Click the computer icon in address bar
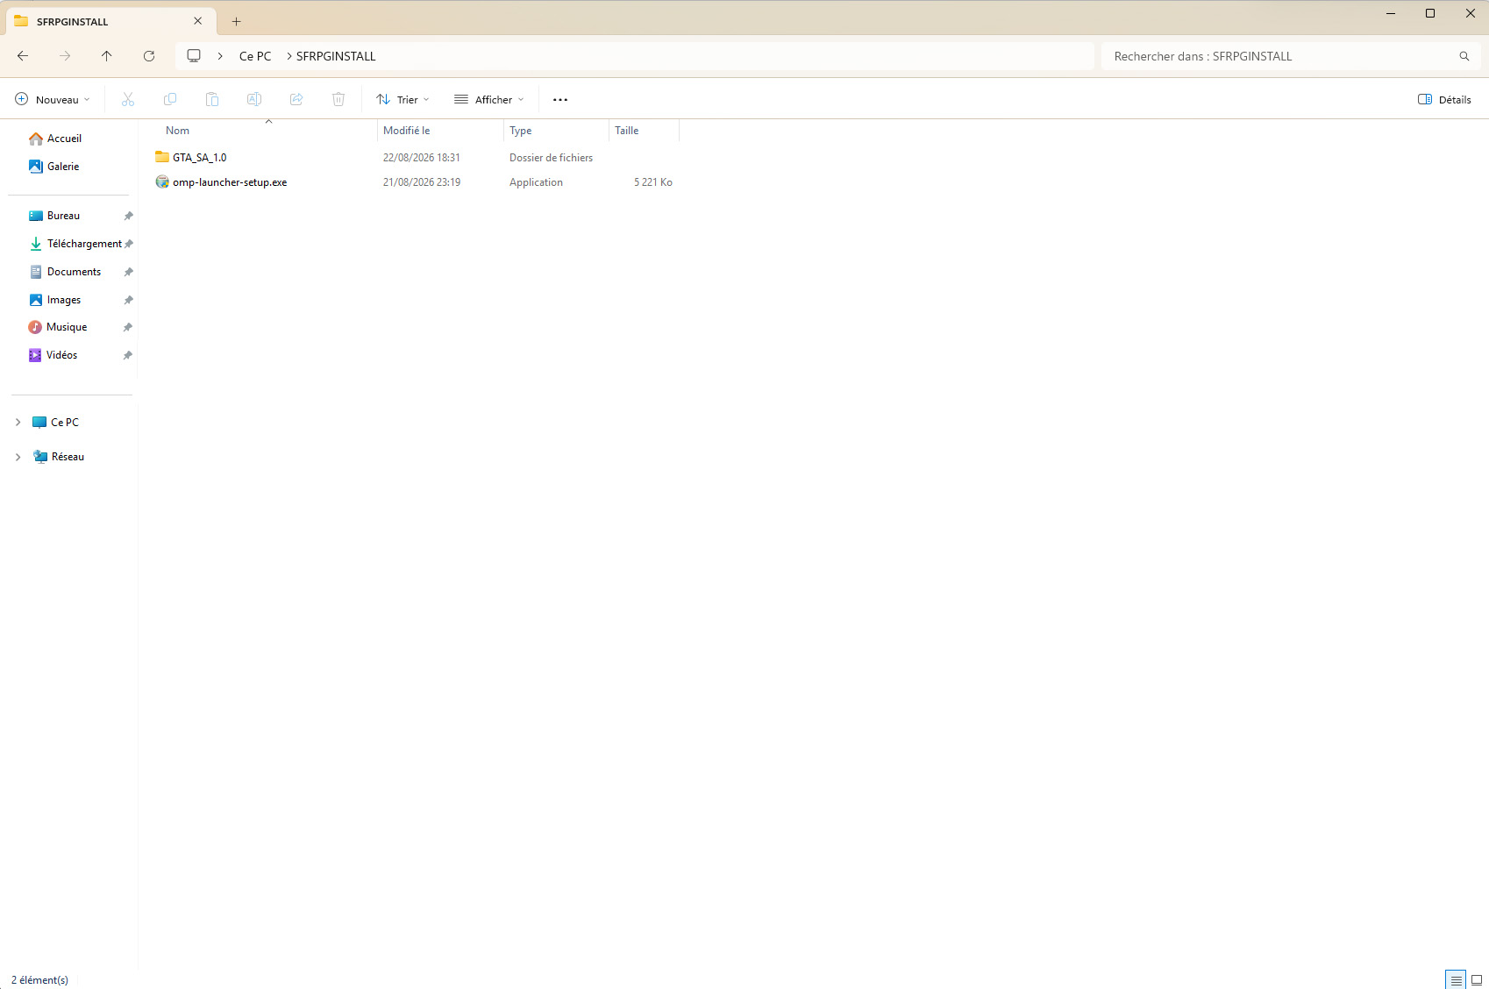The image size is (1489, 989). [194, 56]
